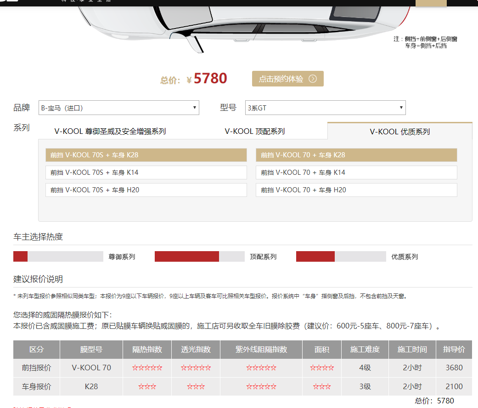Click the 车身=侧挡+后挡 note line
The height and width of the screenshot is (408, 478).
point(426,46)
